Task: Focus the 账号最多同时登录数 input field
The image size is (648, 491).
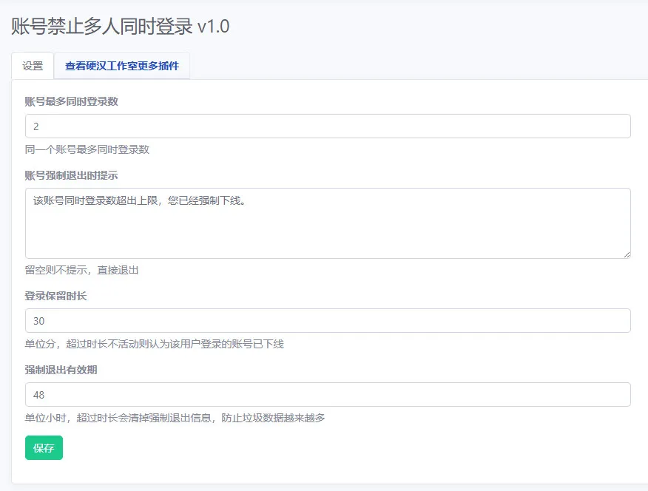Action: click(x=328, y=126)
